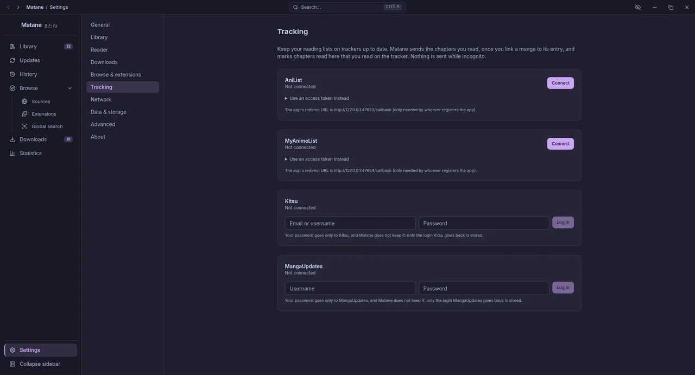Connect the AniList tracker
This screenshot has height=375, width=695.
tap(560, 83)
